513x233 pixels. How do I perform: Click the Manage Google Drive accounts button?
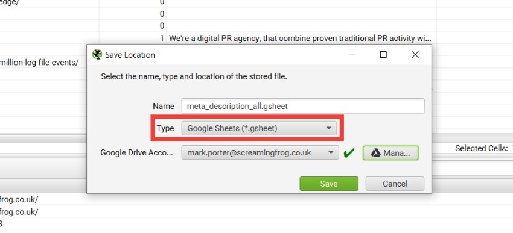[x=390, y=153]
